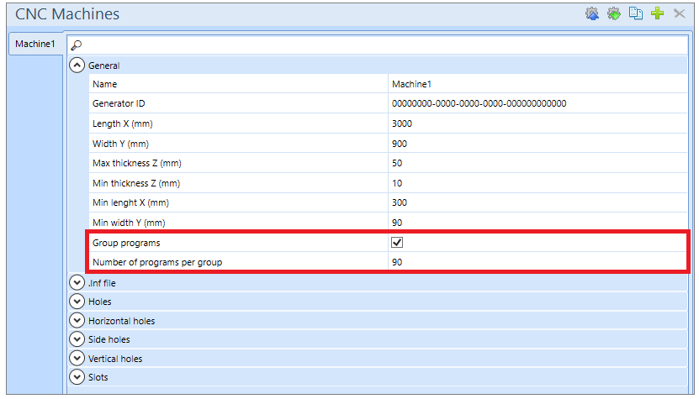This screenshot has width=699, height=399.
Task: Click the property search field
Action: 377,45
